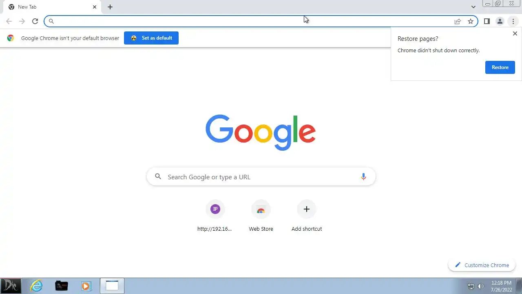
Task: Select the New Tab tab
Action: (52, 7)
